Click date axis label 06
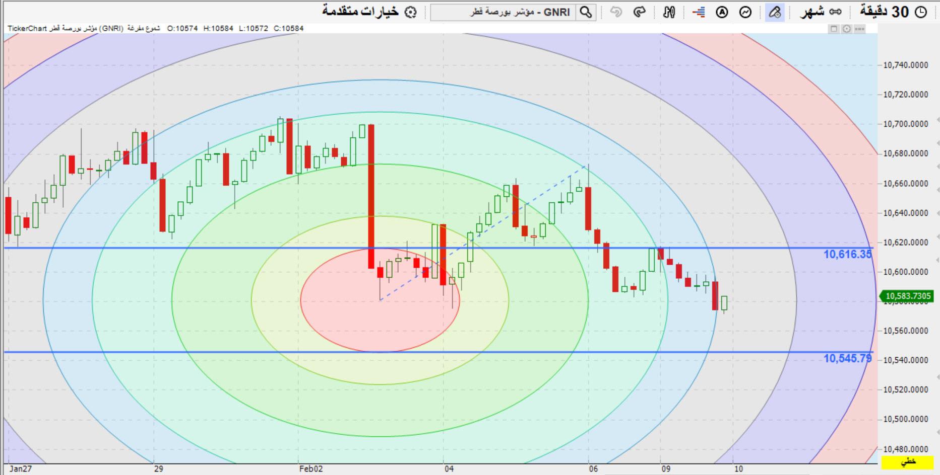This screenshot has width=940, height=475. (593, 469)
